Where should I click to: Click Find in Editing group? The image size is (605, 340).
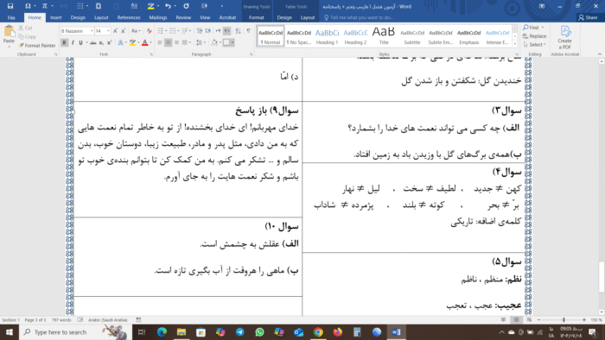(531, 28)
